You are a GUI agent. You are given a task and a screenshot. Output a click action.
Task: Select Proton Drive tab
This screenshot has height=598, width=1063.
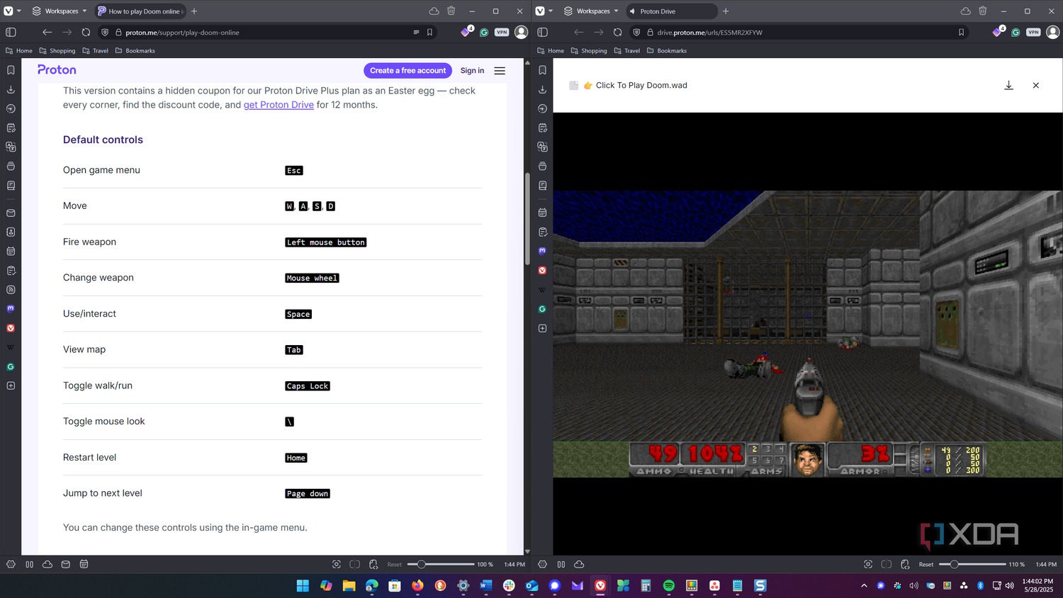point(671,11)
